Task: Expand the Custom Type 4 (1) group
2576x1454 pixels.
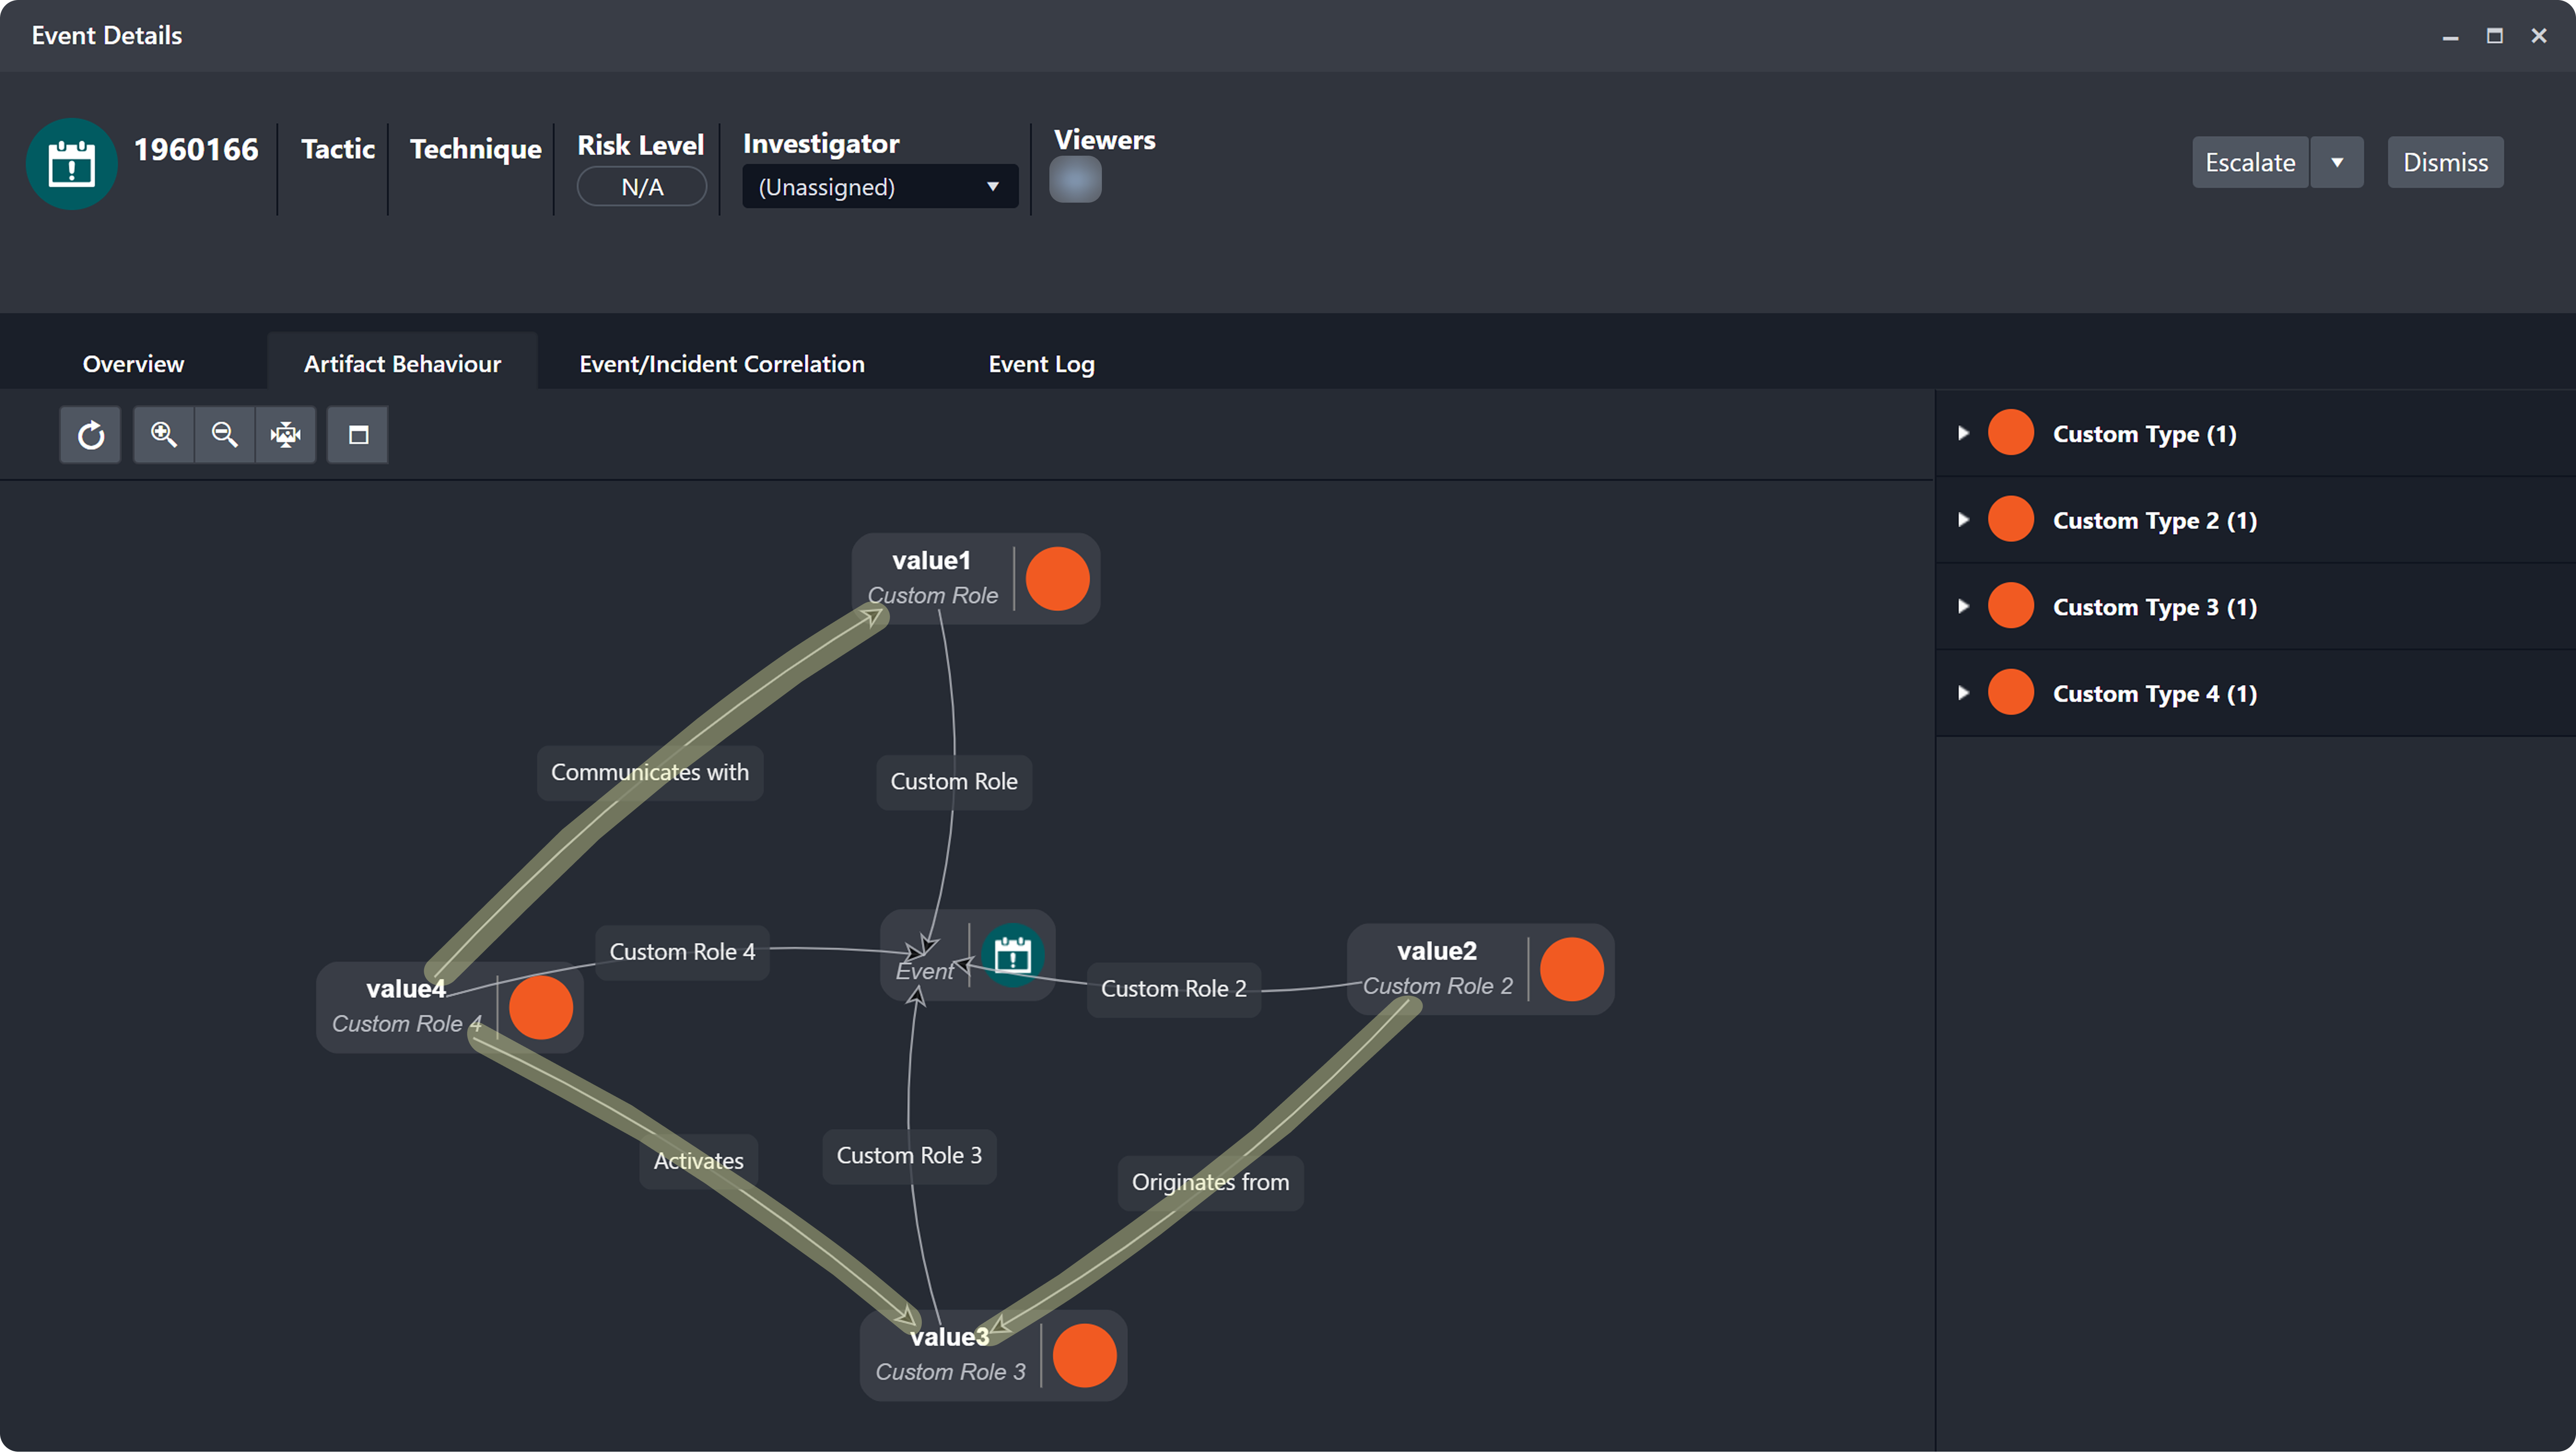Action: tap(1963, 693)
